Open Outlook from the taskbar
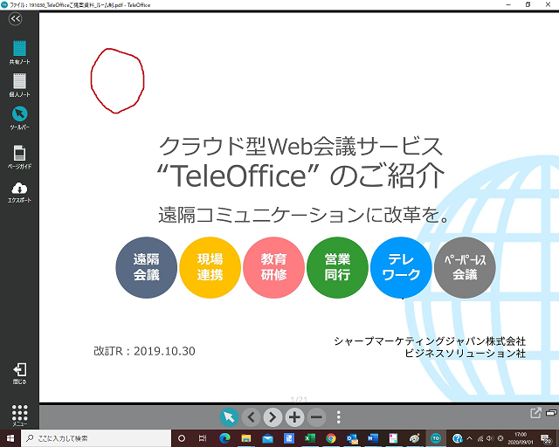This screenshot has width=559, height=447. (x=352, y=438)
